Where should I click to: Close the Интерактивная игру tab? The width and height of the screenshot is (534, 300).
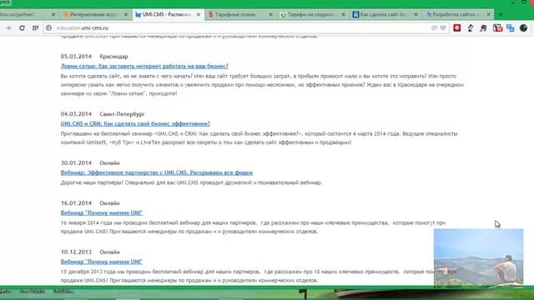click(126, 15)
